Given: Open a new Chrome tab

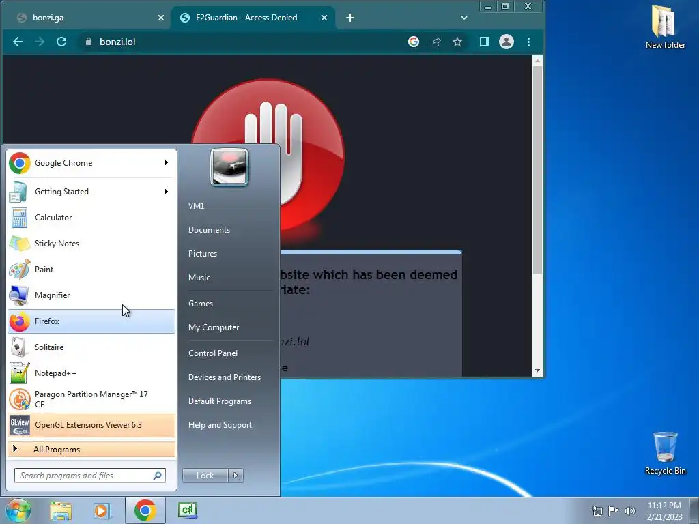Looking at the screenshot, I should click(350, 18).
